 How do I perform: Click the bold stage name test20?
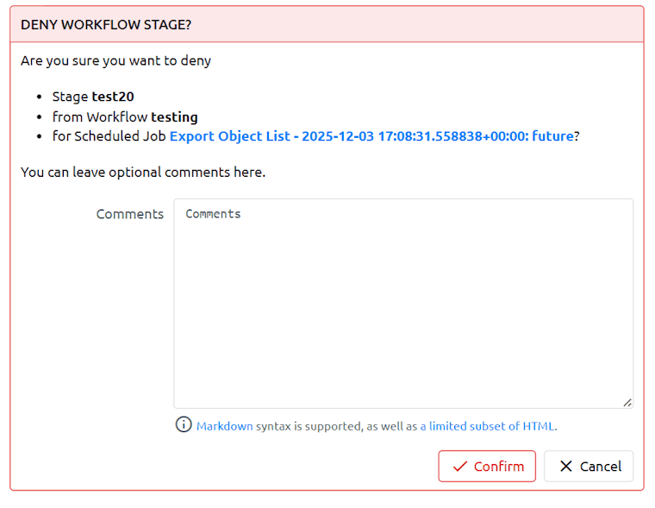(x=113, y=97)
